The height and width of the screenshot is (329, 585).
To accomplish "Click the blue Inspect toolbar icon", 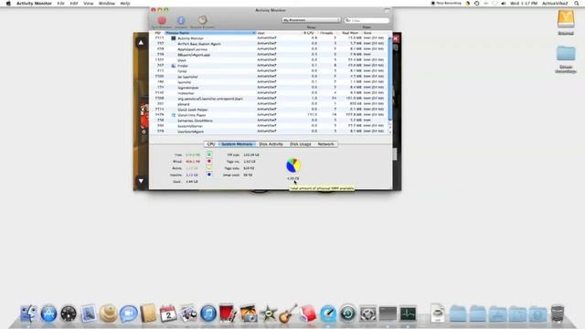I will coord(181,20).
